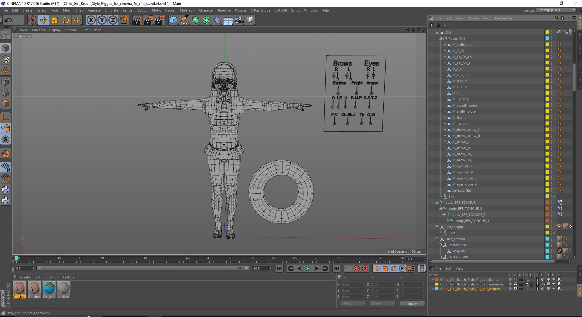The width and height of the screenshot is (582, 317).
Task: Toggle Position keyframe recording
Action: pyautogui.click(x=377, y=268)
